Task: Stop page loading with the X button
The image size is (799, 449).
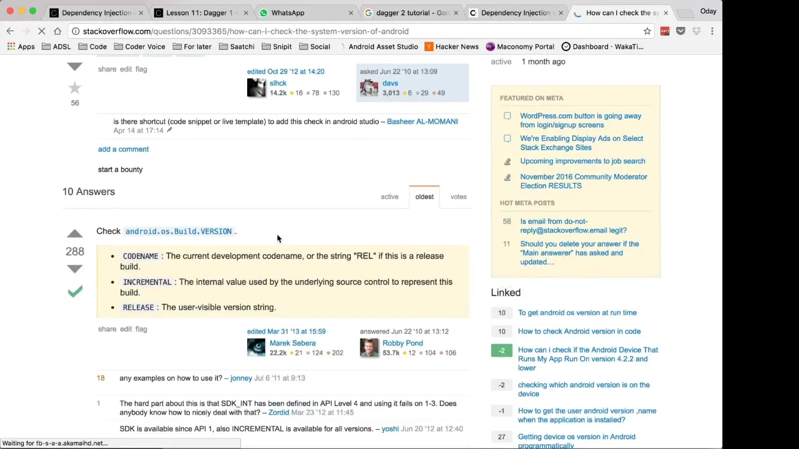Action: [x=41, y=31]
